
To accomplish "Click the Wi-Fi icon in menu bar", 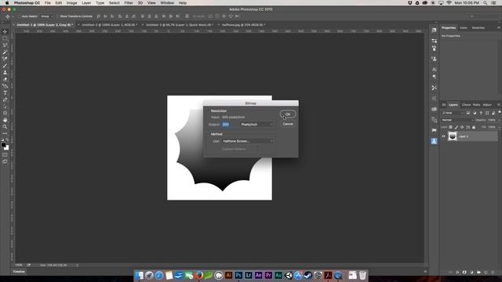I will coord(449,3).
